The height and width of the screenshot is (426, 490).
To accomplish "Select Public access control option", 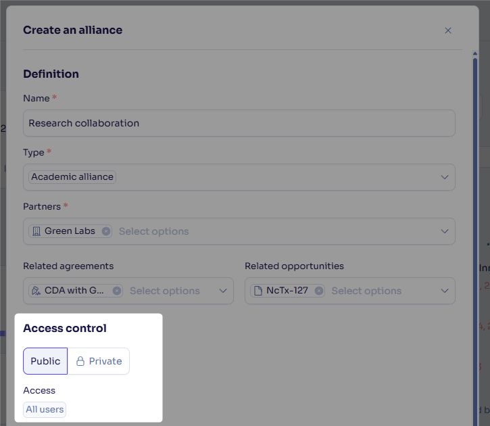I will pyautogui.click(x=45, y=361).
